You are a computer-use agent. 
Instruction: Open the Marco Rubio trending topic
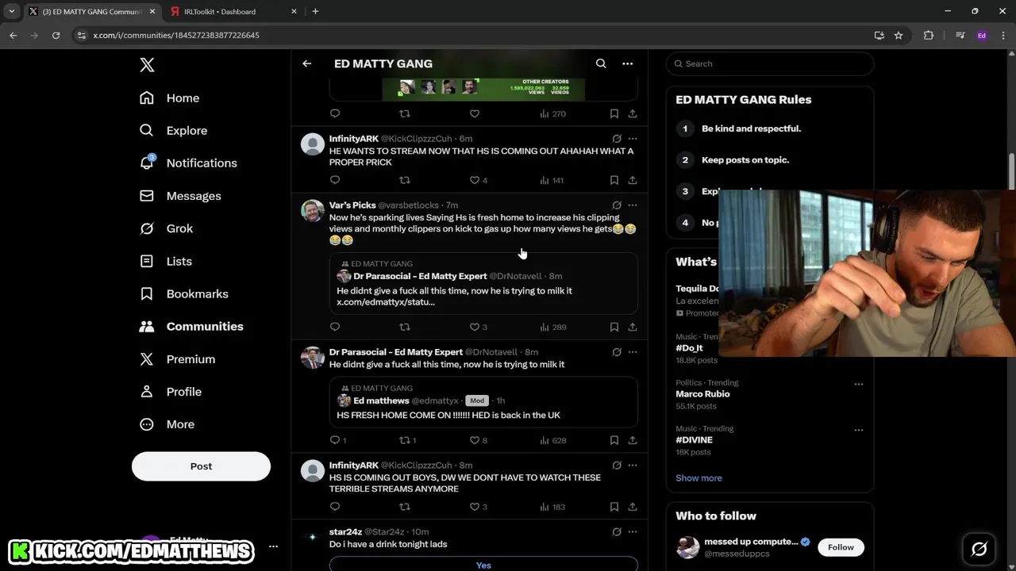(702, 394)
